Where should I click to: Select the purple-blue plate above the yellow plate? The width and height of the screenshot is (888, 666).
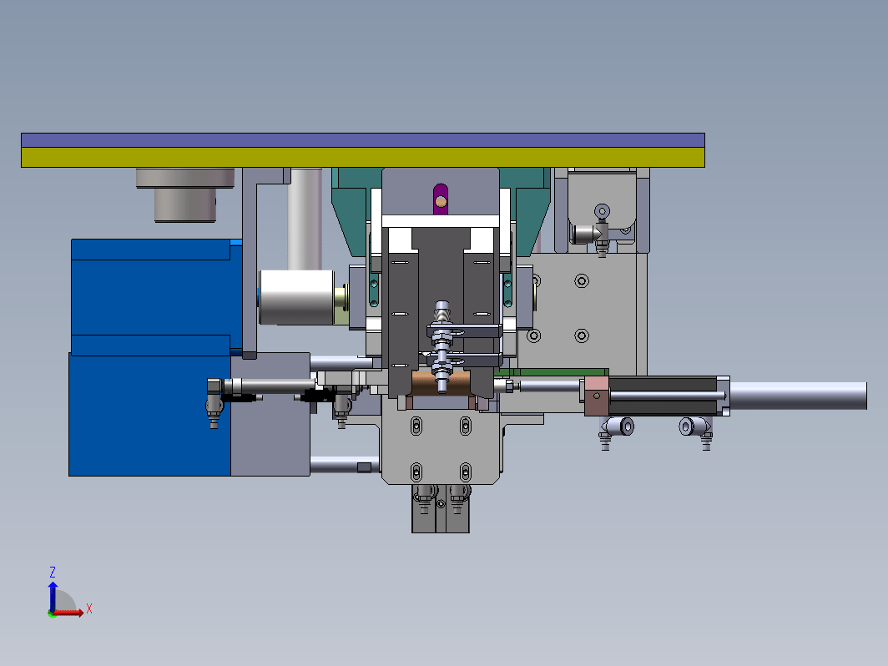362,140
